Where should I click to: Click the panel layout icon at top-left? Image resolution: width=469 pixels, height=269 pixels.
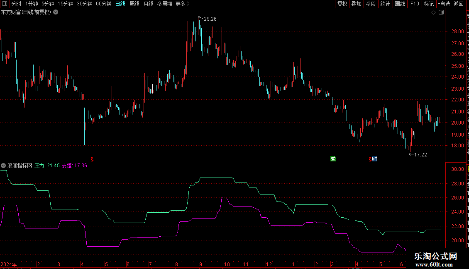tap(5, 4)
